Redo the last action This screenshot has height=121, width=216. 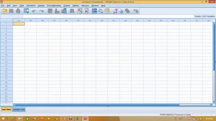41,11
